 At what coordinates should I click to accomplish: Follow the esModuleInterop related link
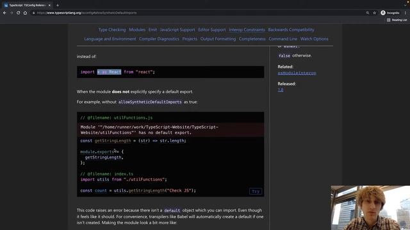[297, 73]
